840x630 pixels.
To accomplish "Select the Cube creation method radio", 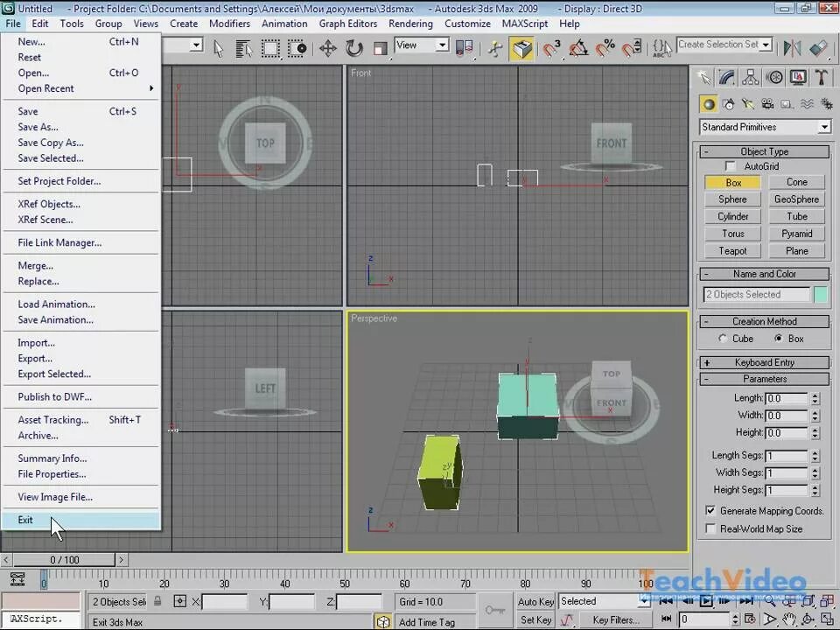I will (x=723, y=339).
